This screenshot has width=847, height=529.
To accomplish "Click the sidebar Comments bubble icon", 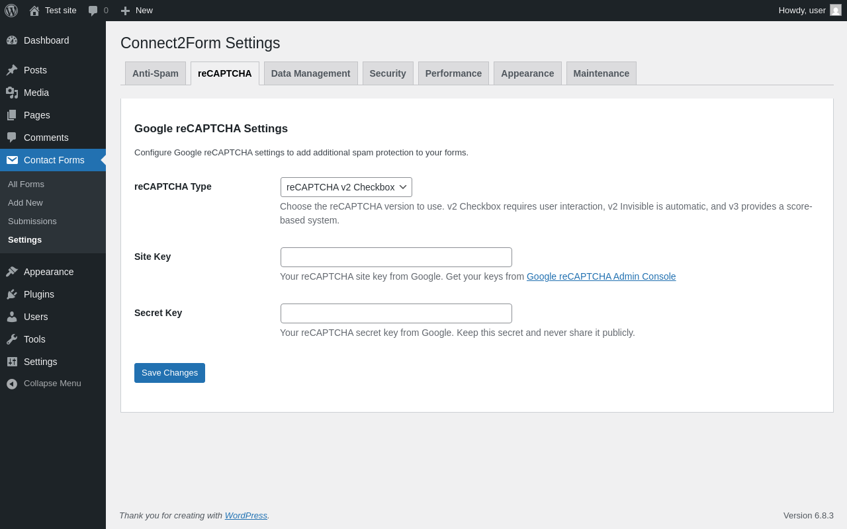I will coord(12,138).
